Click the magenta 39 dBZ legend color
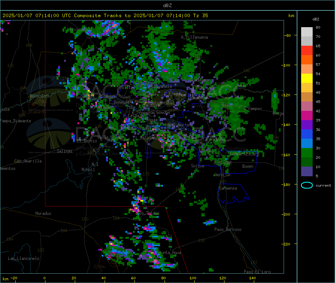This screenshot has width=335, height=283. (307, 115)
